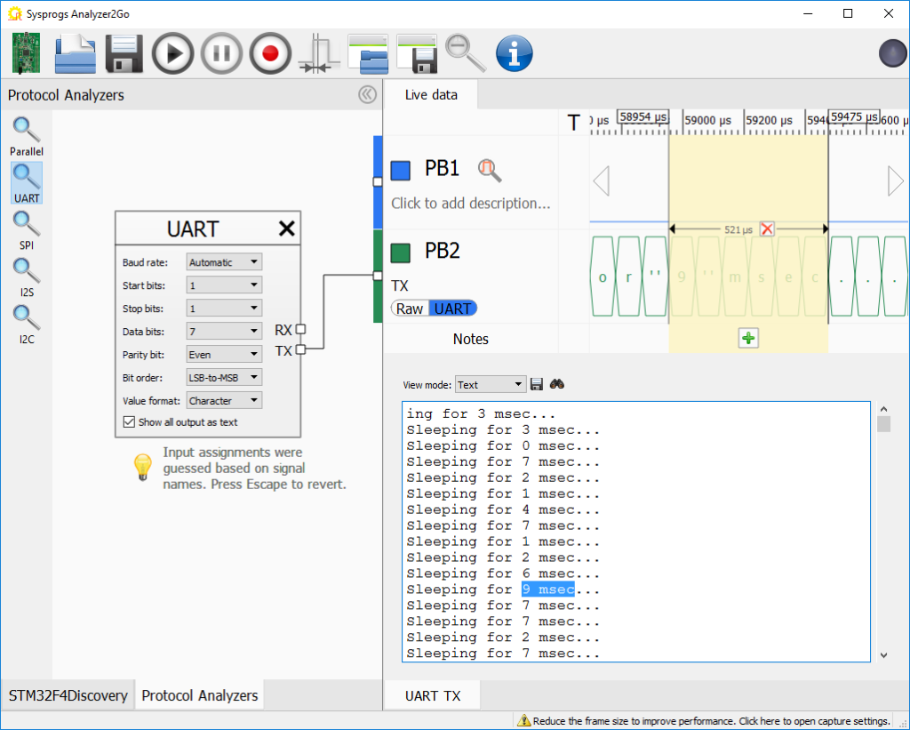The width and height of the screenshot is (910, 730).
Task: Close the UART configuration panel
Action: click(x=286, y=228)
